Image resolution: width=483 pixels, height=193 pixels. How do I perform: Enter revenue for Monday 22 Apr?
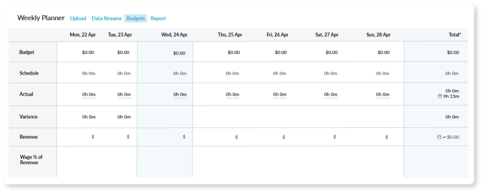(93, 137)
